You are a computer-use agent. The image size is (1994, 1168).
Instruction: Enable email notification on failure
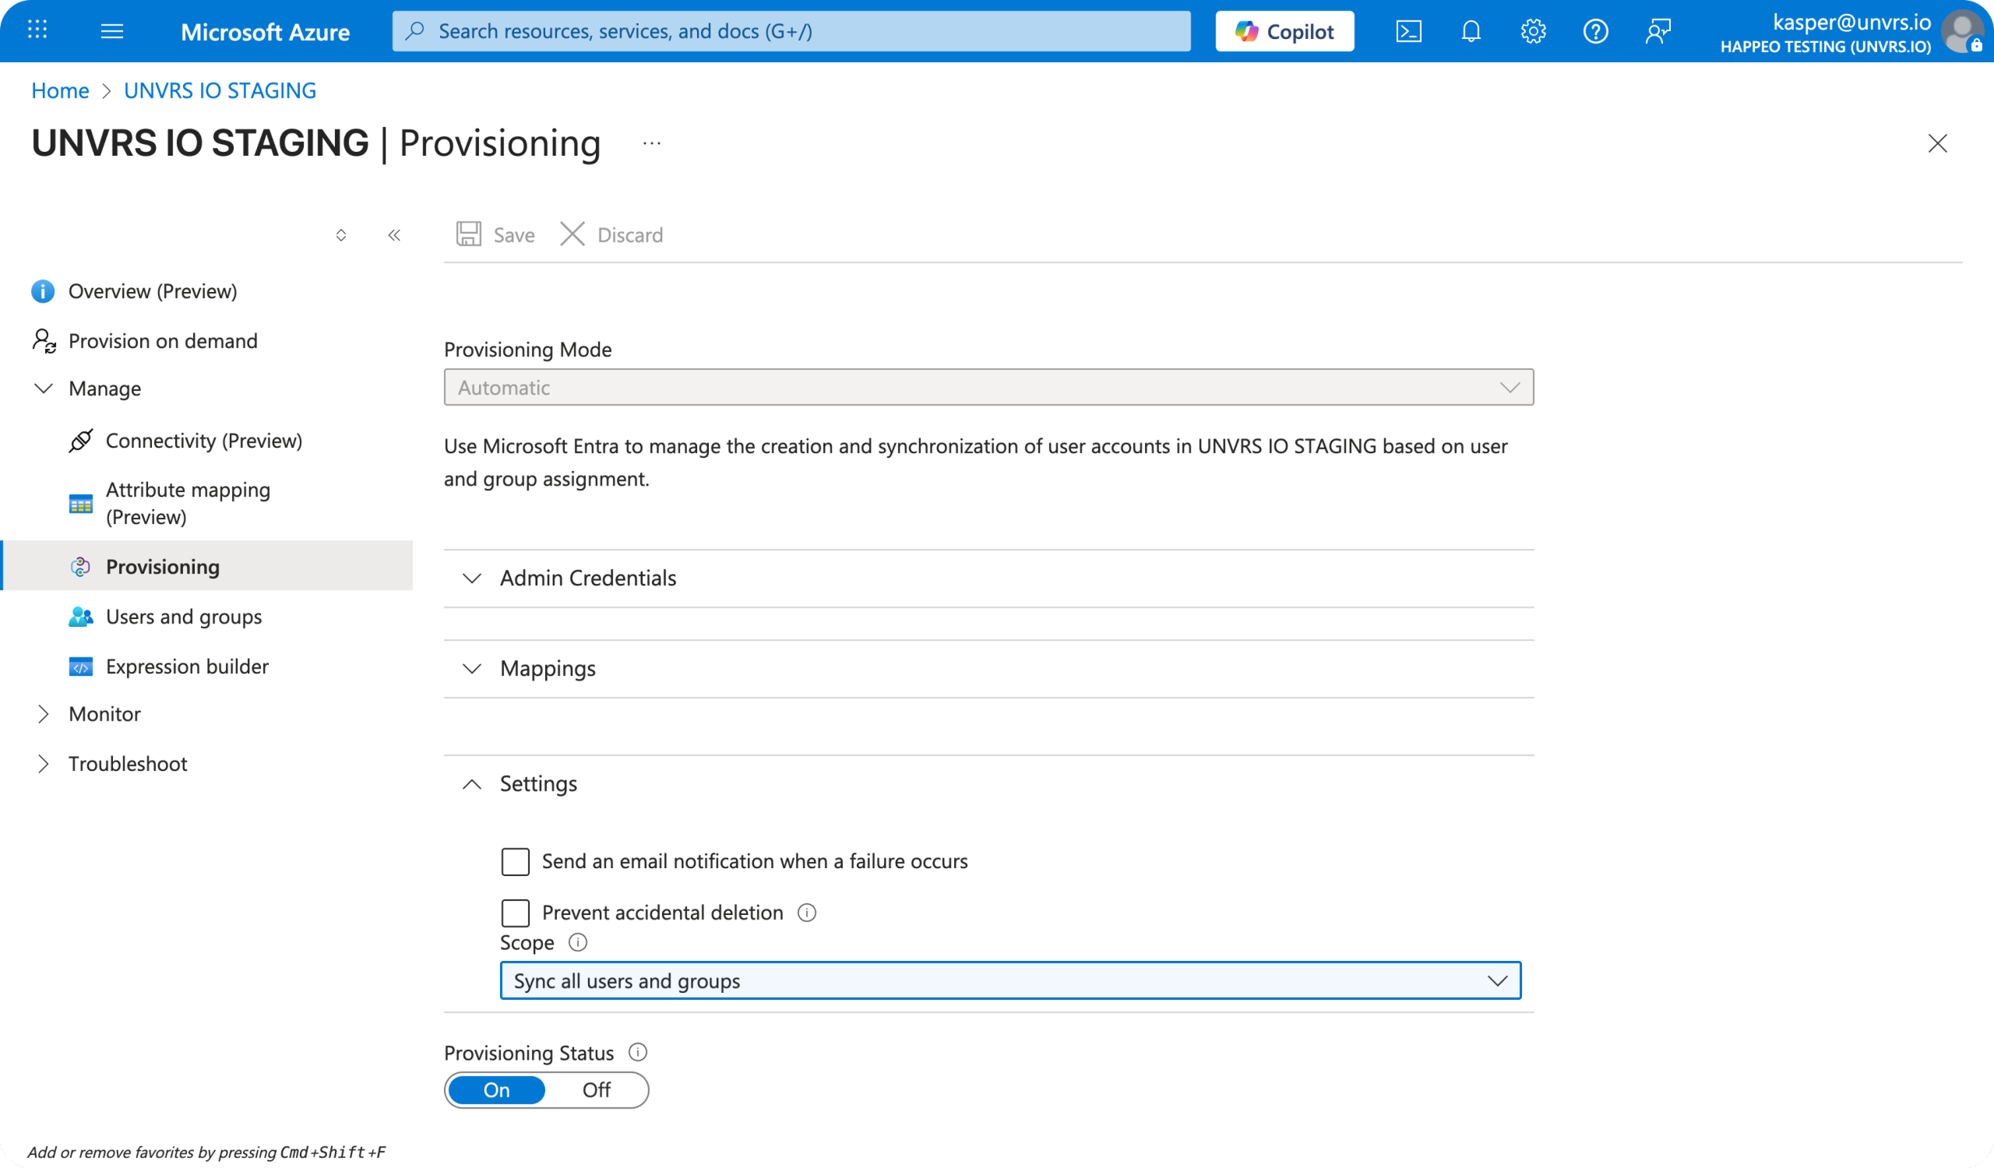515,861
